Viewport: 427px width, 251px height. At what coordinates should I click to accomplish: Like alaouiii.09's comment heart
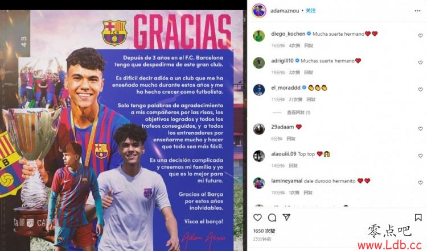[420, 156]
